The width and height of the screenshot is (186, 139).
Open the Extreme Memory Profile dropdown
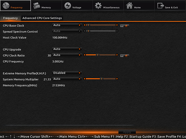click(x=67, y=73)
